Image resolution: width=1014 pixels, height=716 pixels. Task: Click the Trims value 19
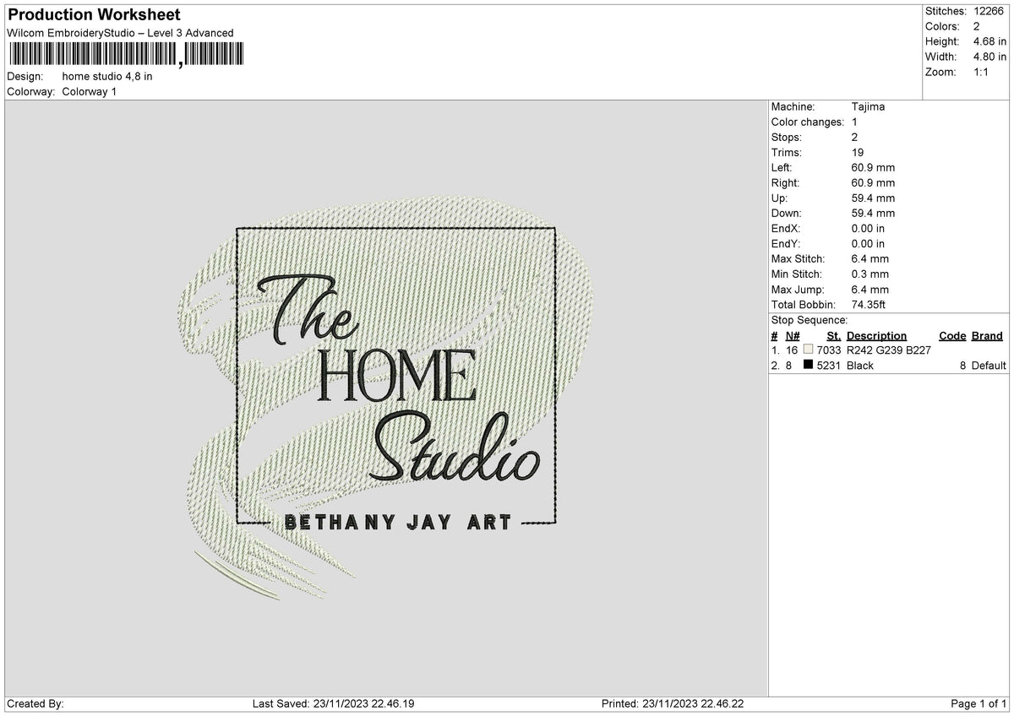(858, 152)
